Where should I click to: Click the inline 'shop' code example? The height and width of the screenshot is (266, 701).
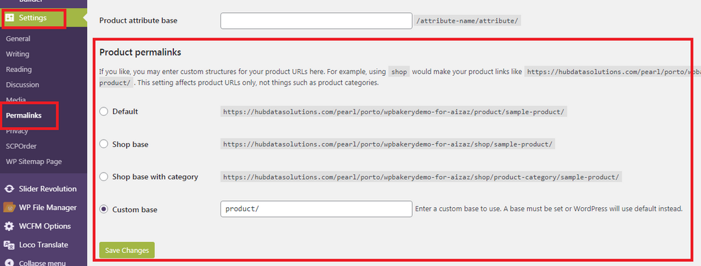click(399, 72)
